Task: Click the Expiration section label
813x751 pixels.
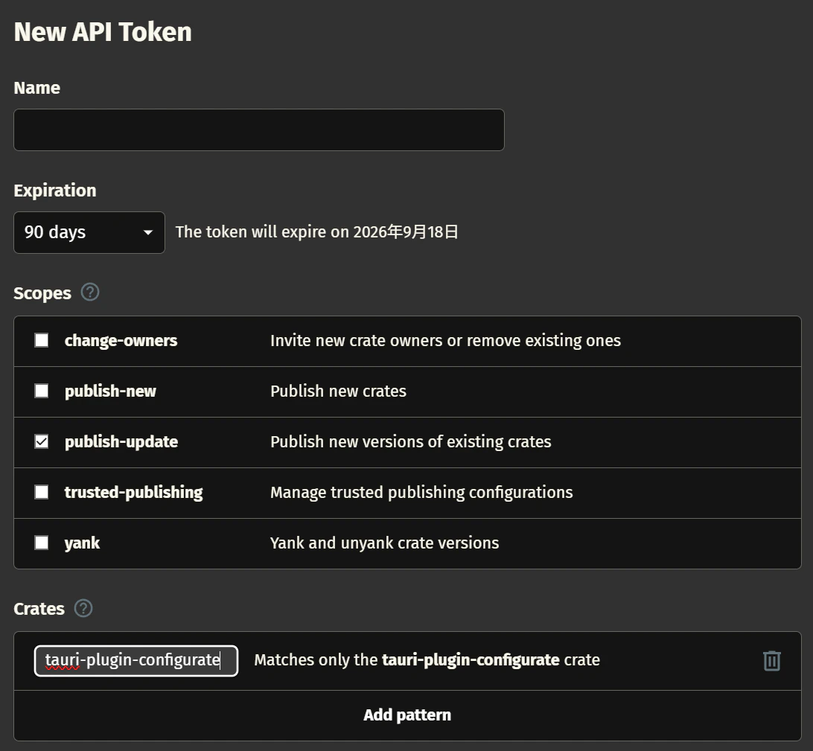Action: click(55, 191)
